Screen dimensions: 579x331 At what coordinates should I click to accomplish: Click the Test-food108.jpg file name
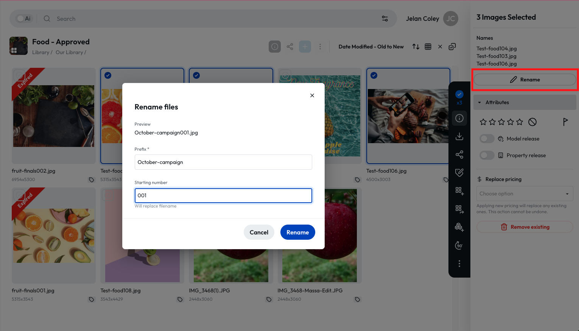click(120, 290)
